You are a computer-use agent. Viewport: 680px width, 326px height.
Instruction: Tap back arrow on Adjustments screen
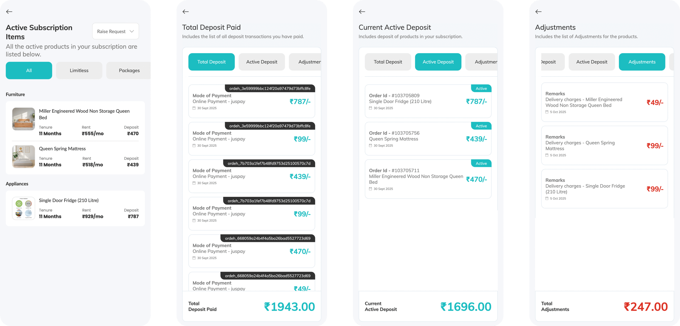click(538, 12)
